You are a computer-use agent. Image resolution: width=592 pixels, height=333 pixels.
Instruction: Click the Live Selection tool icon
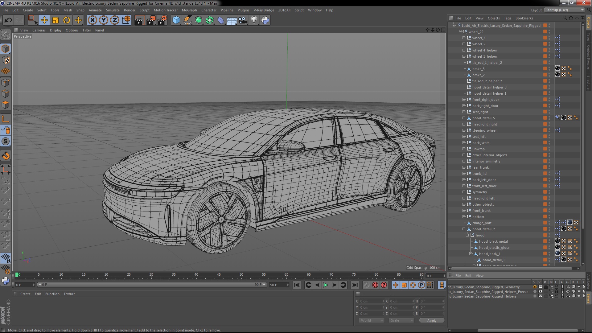pos(33,20)
